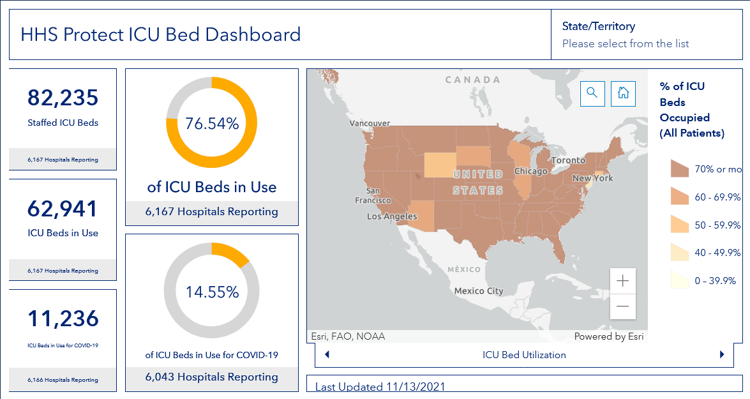Select the 11,236 COVID-19 ICU beds card
750x399 pixels.
click(x=63, y=340)
